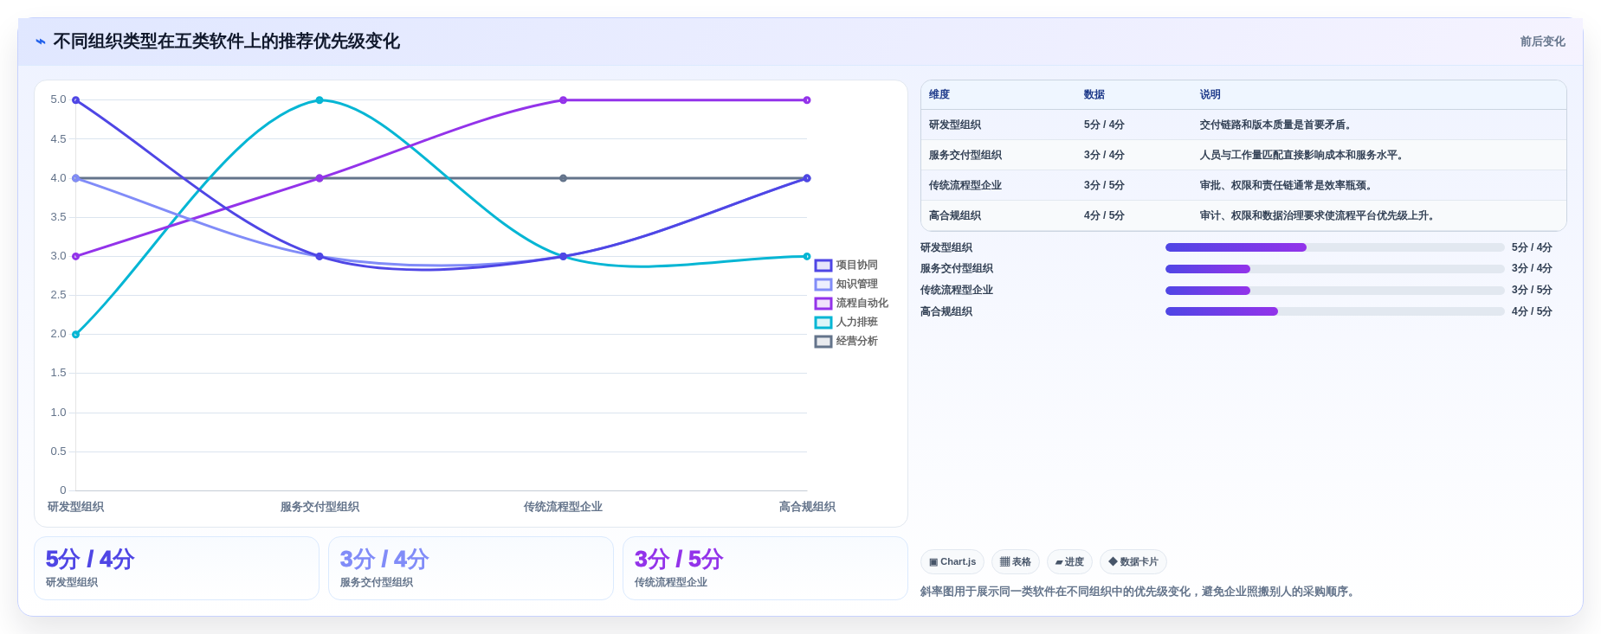1601x634 pixels.
Task: Click the 研发型组织 progress bar
Action: 1335,247
